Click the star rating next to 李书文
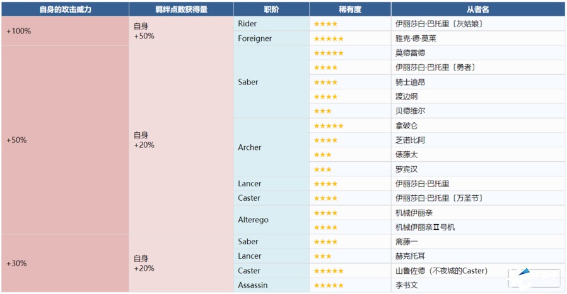Image resolution: width=567 pixels, height=294 pixels. (x=328, y=285)
